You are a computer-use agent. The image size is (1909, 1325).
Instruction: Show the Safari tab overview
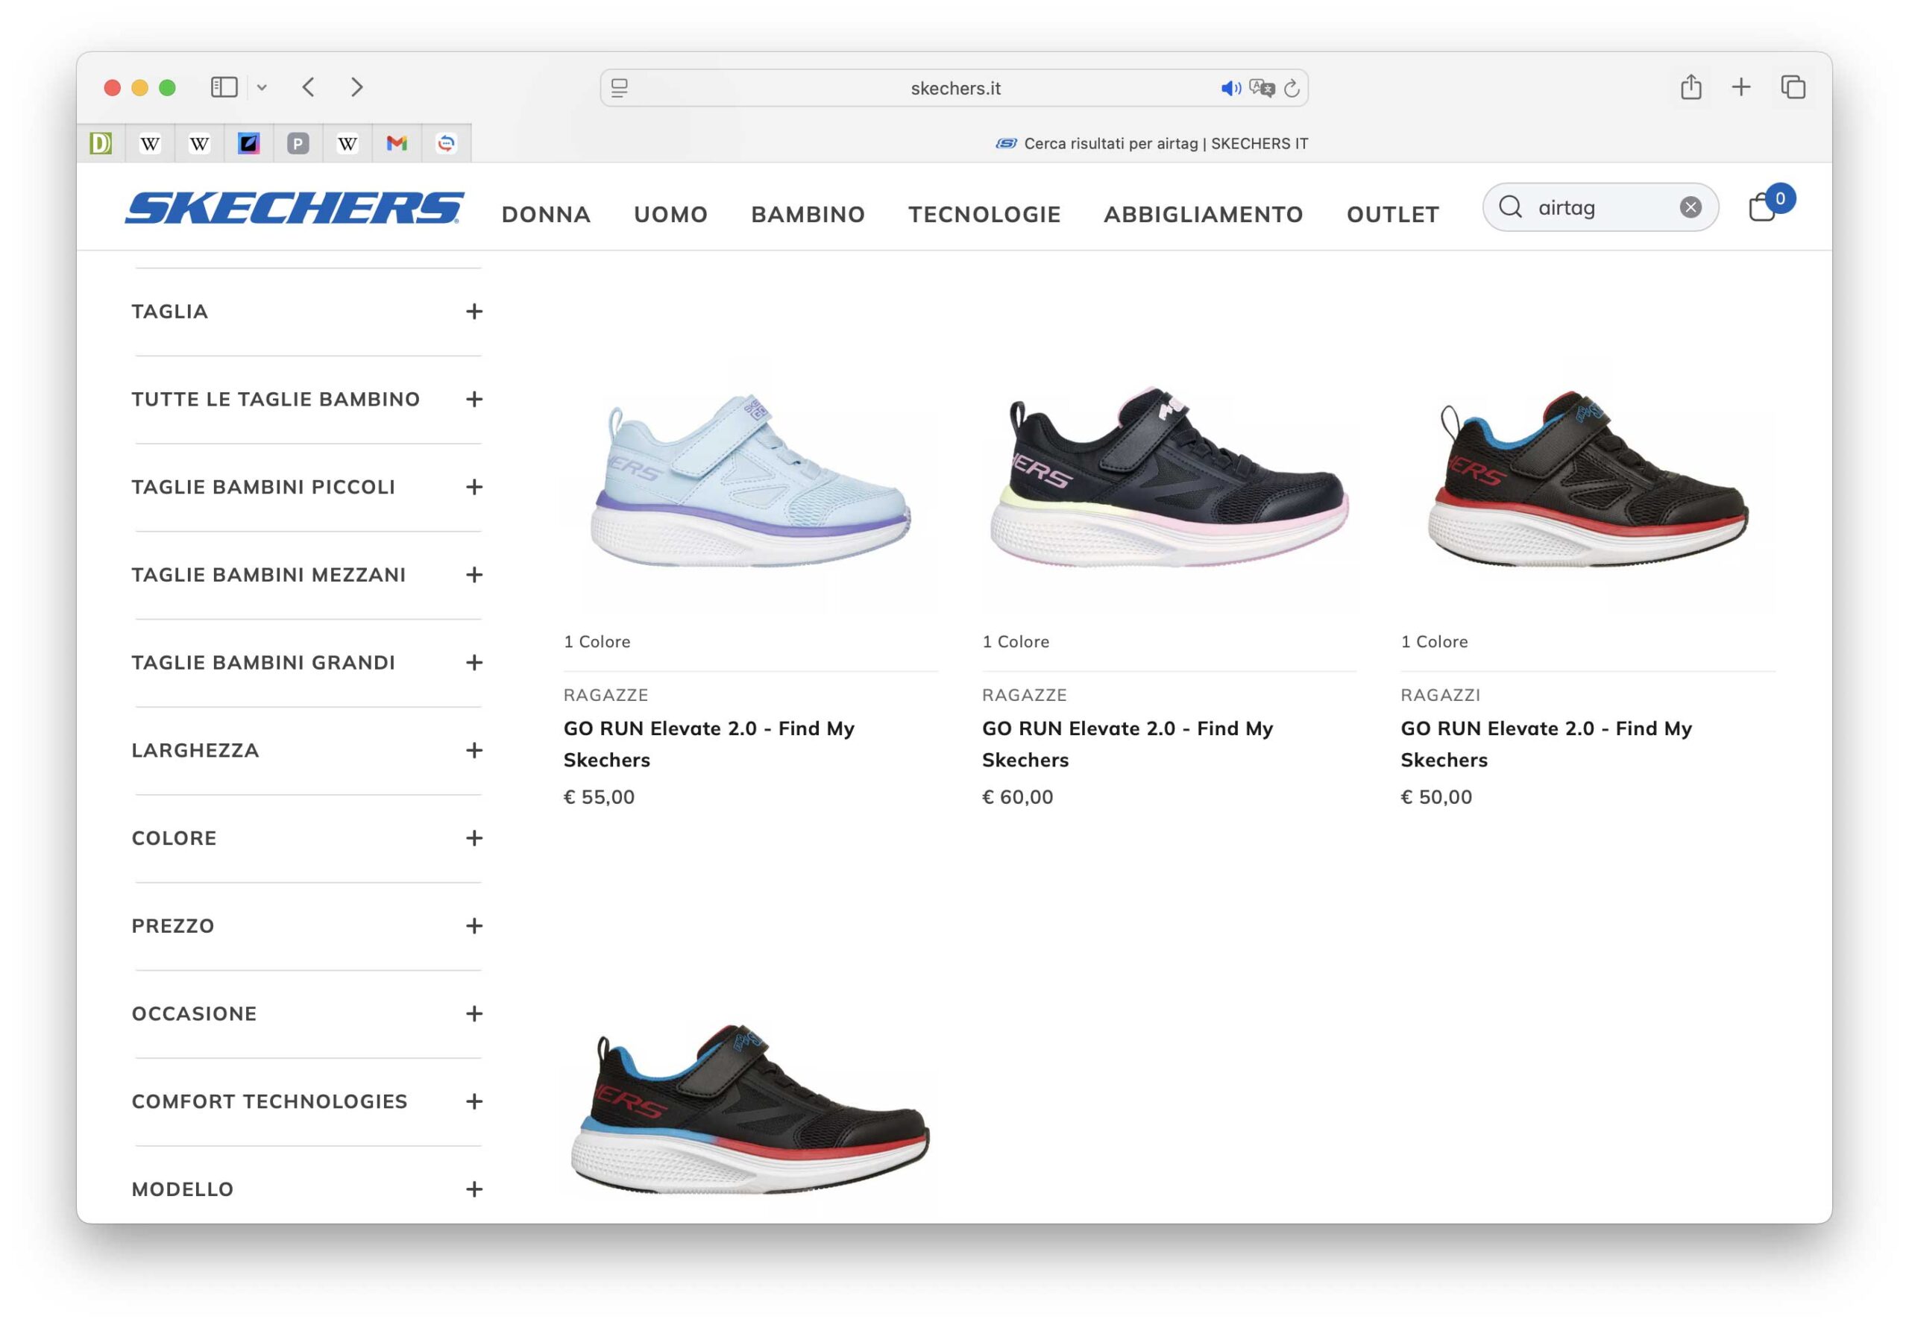1793,87
